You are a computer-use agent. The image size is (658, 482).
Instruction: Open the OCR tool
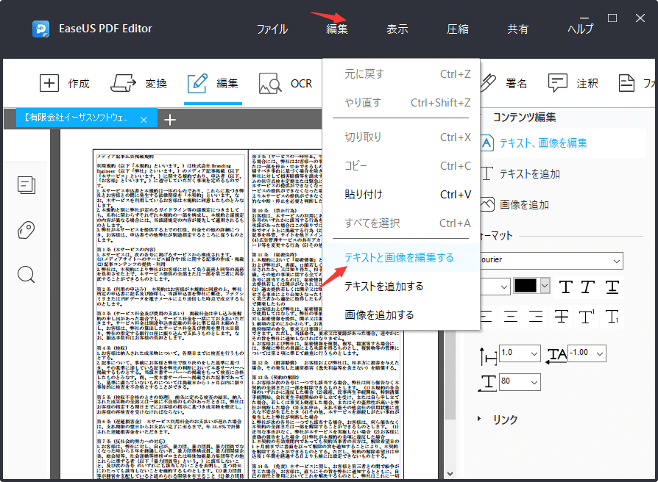[x=287, y=83]
